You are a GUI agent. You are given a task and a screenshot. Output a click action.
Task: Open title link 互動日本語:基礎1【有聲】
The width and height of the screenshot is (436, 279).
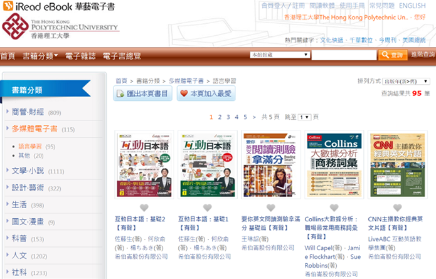[203, 223]
